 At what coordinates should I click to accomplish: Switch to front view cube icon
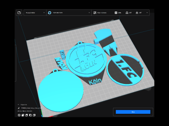(23, 115)
